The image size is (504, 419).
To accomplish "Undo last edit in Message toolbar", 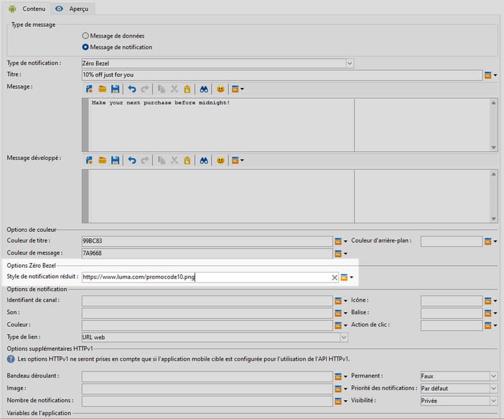I will pyautogui.click(x=132, y=89).
